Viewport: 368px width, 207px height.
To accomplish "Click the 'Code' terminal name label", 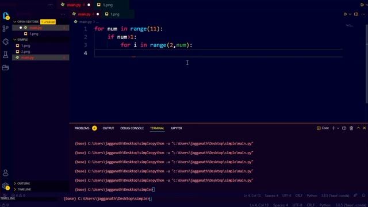I will (x=325, y=128).
